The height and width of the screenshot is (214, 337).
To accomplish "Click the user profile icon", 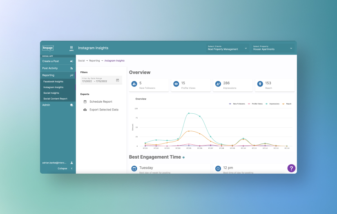I will click(x=72, y=163).
